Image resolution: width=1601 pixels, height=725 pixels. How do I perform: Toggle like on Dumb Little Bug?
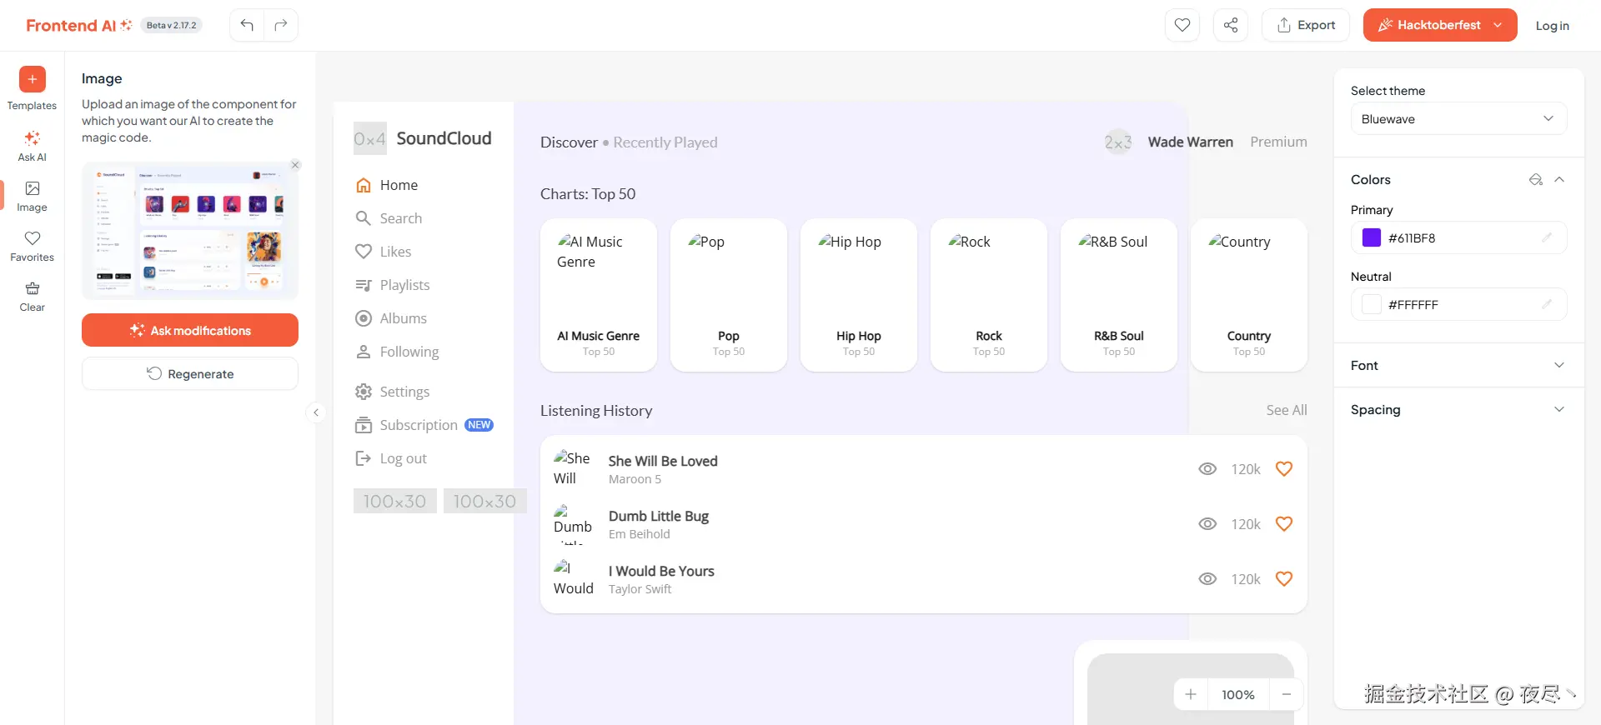(x=1284, y=524)
